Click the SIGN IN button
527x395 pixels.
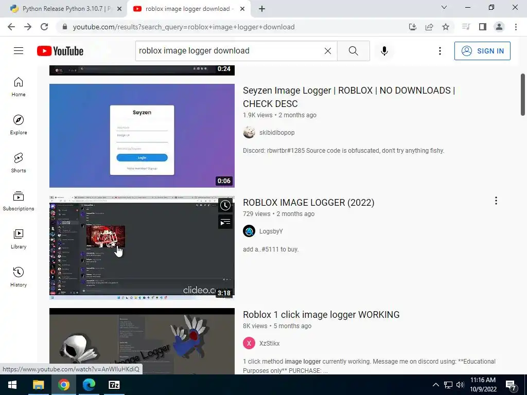[x=482, y=51]
